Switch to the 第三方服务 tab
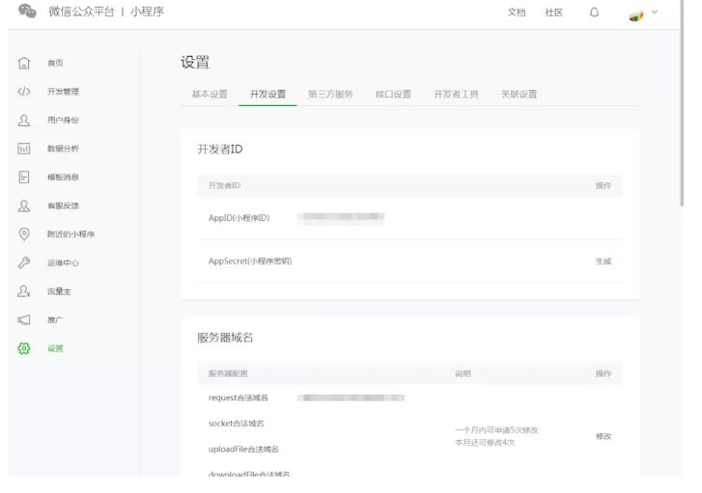Viewport: 702px width, 493px height. (330, 94)
